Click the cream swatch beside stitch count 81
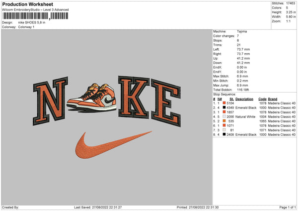The height and width of the screenshot is (211, 298). click(x=224, y=130)
